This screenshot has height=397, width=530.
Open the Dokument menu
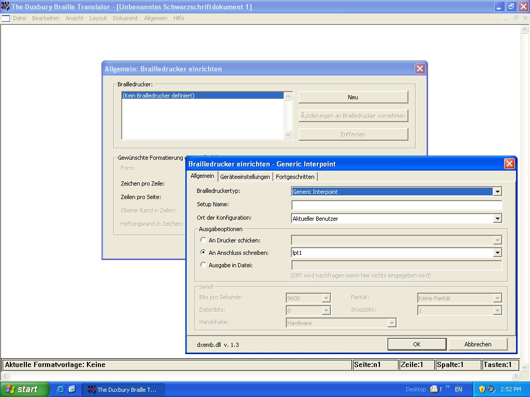click(125, 18)
